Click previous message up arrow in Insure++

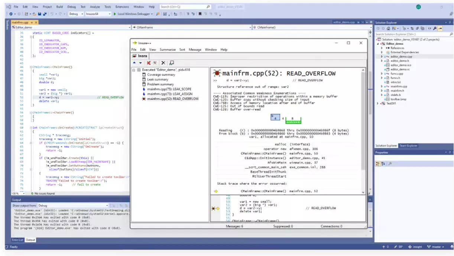coord(134,63)
